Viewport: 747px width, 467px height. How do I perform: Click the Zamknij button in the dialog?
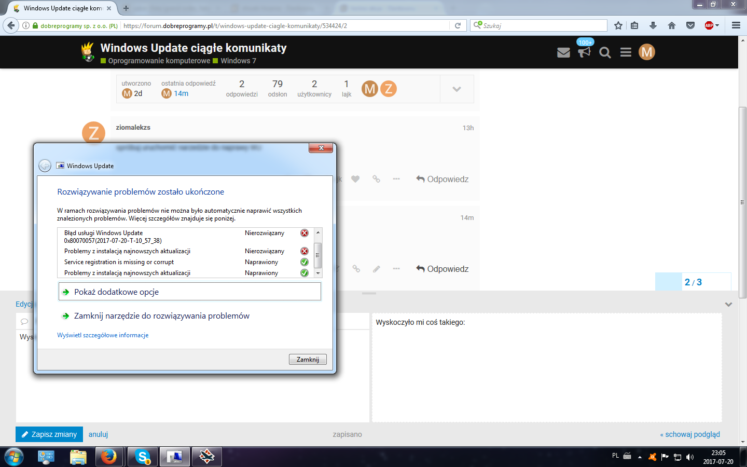point(308,359)
